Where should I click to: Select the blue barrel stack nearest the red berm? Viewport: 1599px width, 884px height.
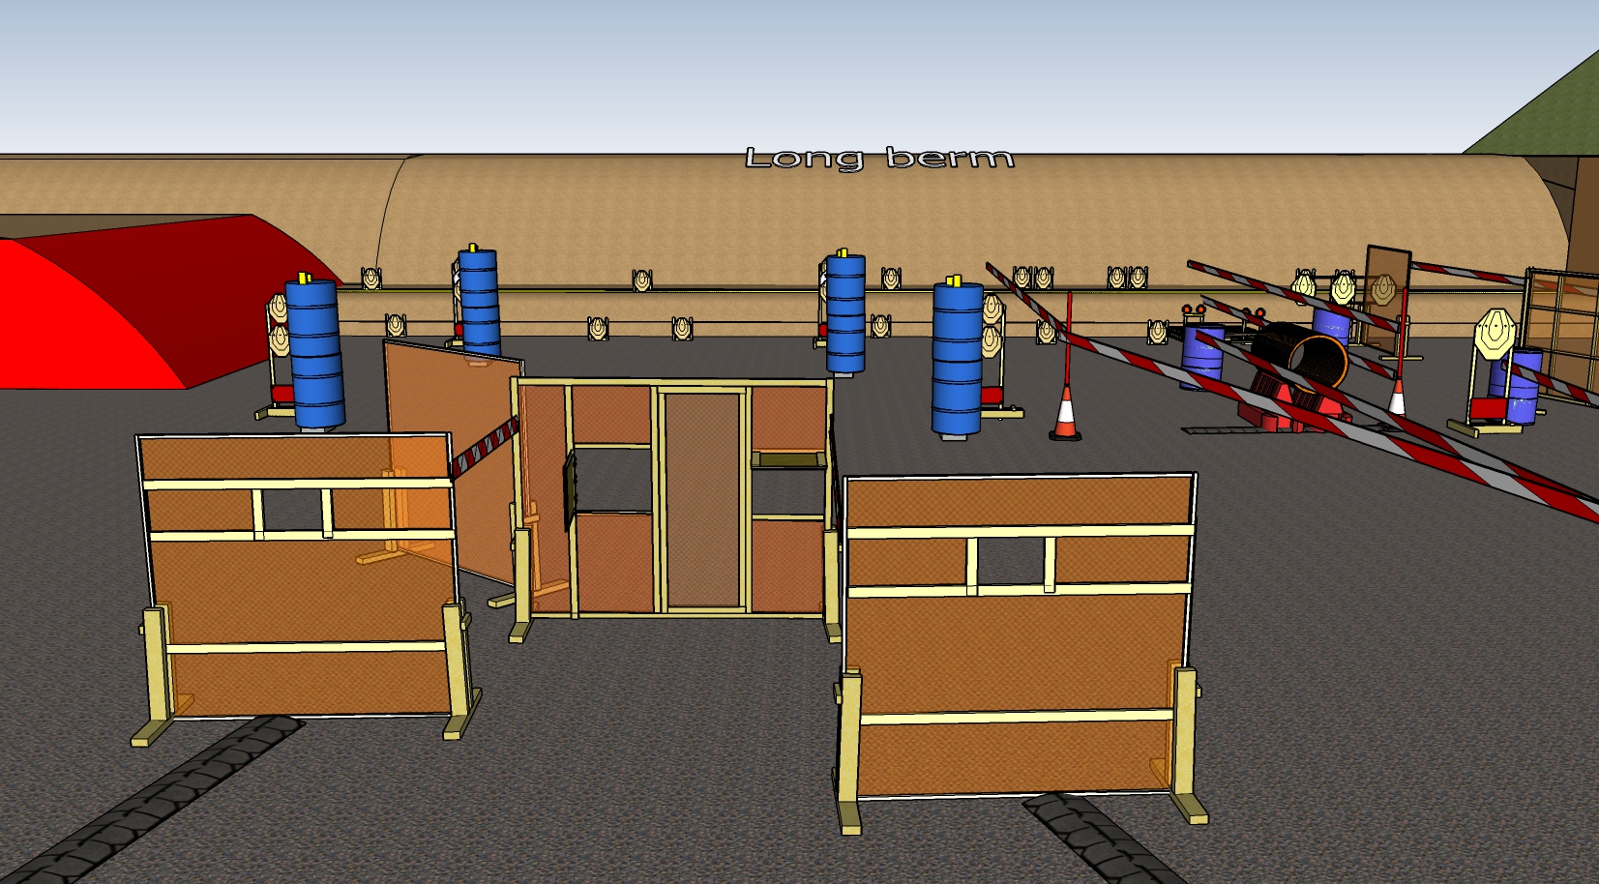click(x=314, y=352)
